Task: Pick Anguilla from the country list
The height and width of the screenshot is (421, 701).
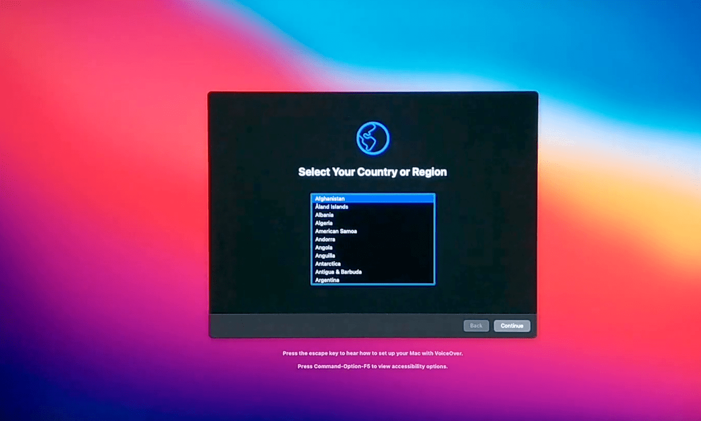Action: pos(325,256)
